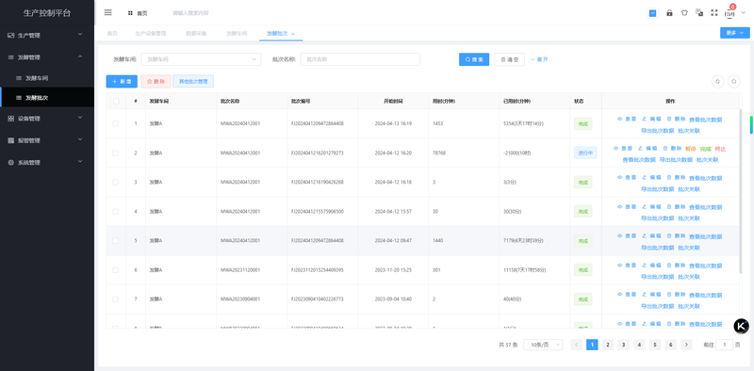Click 编辑 in the 进行中 row 2
754x371 pixels.
(x=647, y=149)
